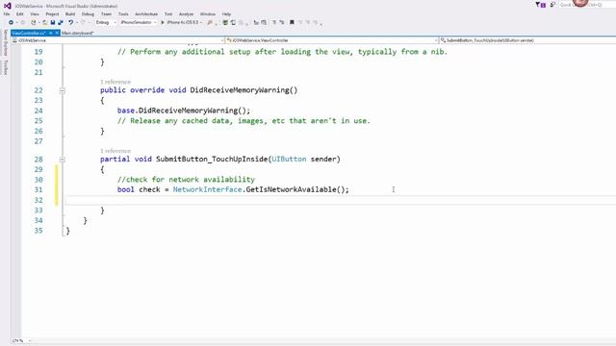Click the Undo toolbar icon
The image size is (616, 346).
[x=70, y=22]
